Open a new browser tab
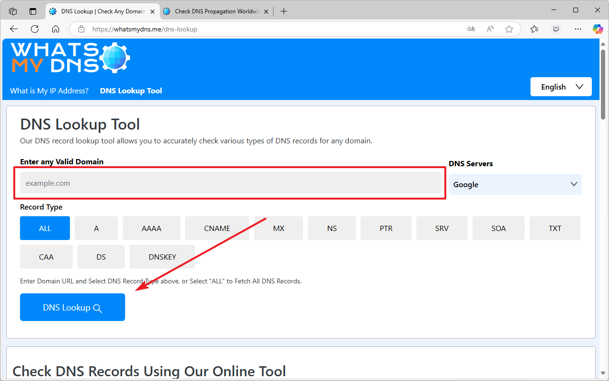Screen dimensions: 609x381 coord(284,11)
